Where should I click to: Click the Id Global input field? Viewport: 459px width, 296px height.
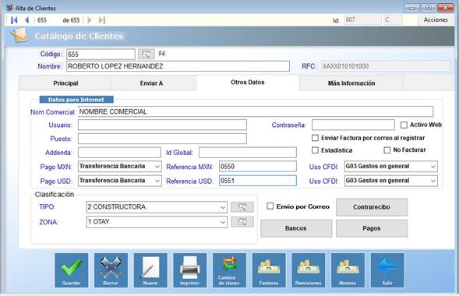(248, 153)
